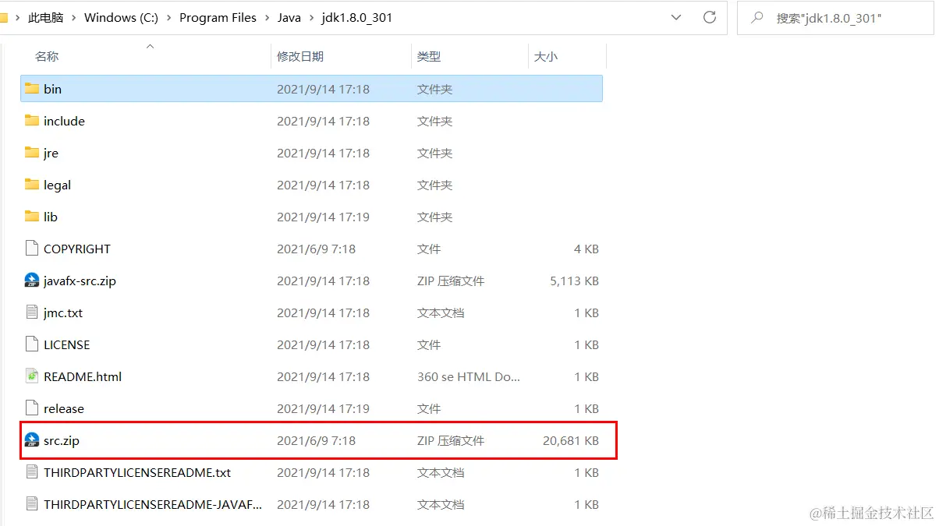Select the javafx-src.zip file name
Viewport: 939px width, 526px height.
[80, 281]
